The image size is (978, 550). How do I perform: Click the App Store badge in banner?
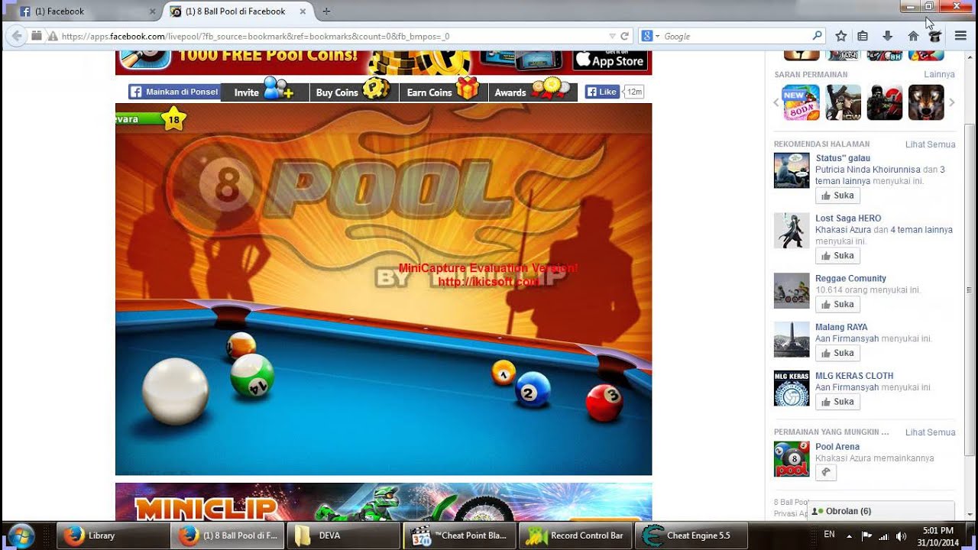[610, 60]
